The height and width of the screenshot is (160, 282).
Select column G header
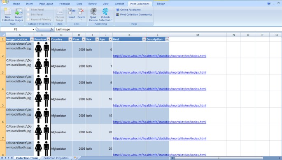click(x=61, y=35)
